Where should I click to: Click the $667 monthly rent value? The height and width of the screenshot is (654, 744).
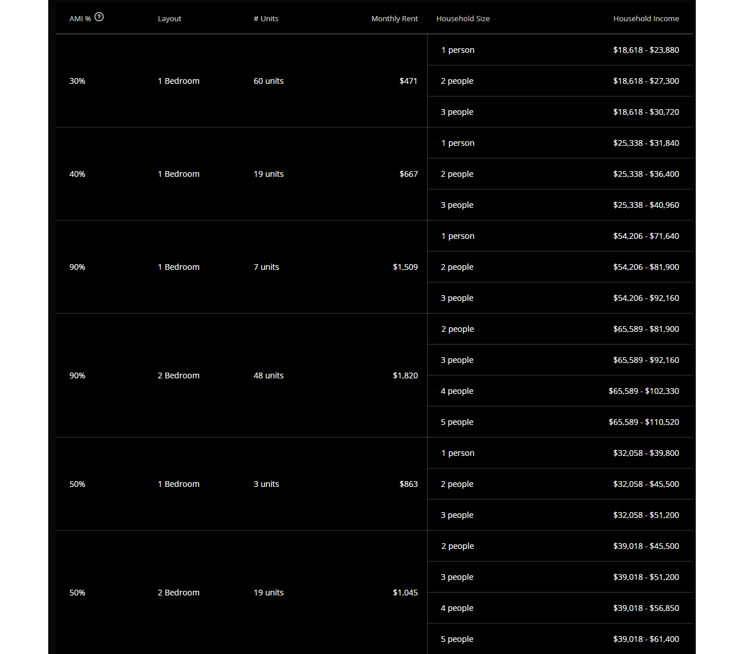click(408, 174)
